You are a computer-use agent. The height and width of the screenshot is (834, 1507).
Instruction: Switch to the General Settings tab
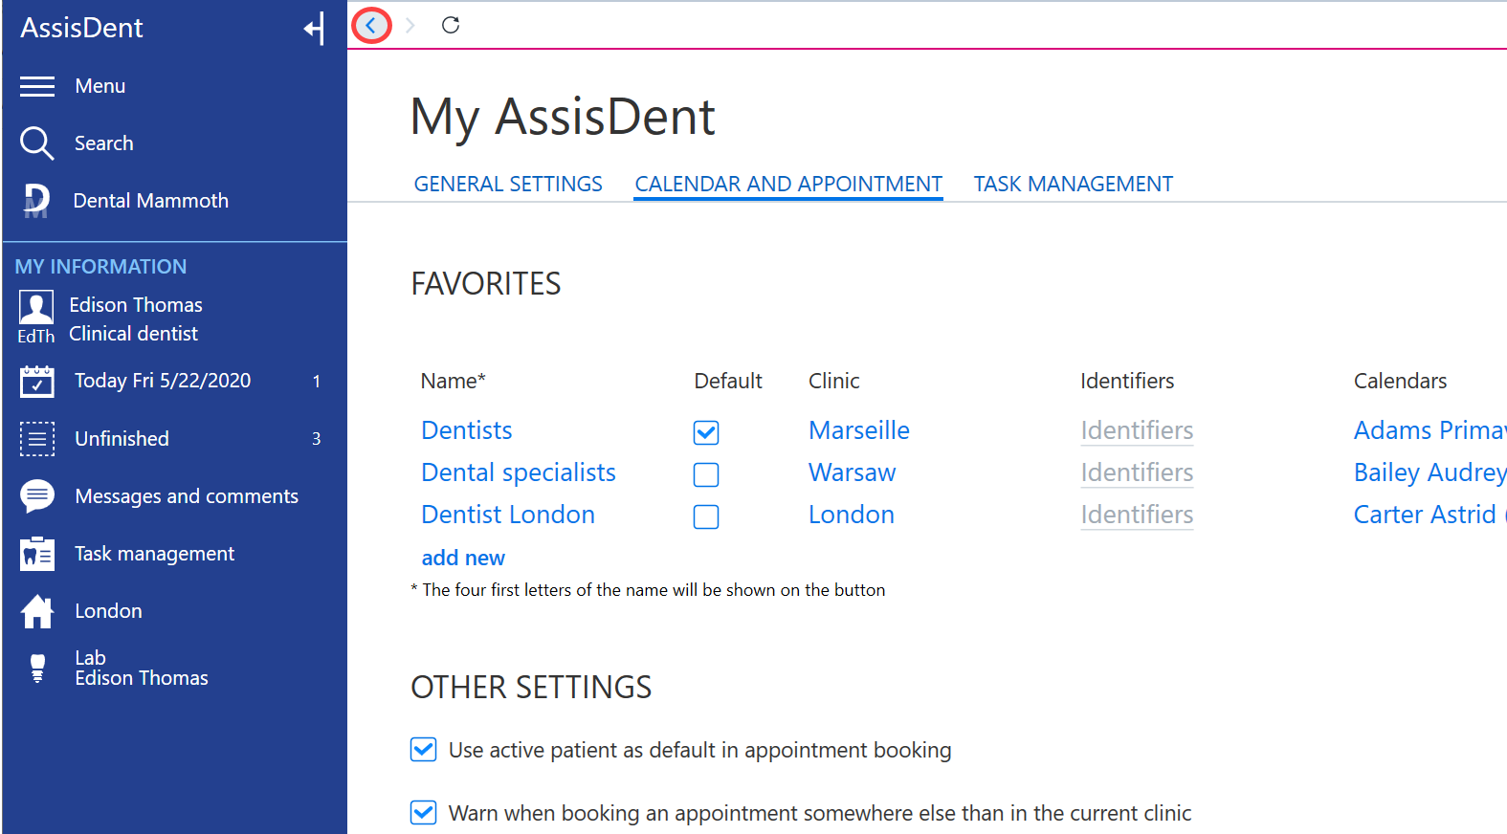coord(508,184)
